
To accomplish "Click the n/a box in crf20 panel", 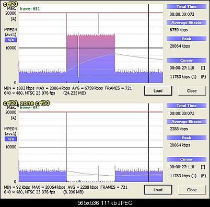I will point(10,40).
